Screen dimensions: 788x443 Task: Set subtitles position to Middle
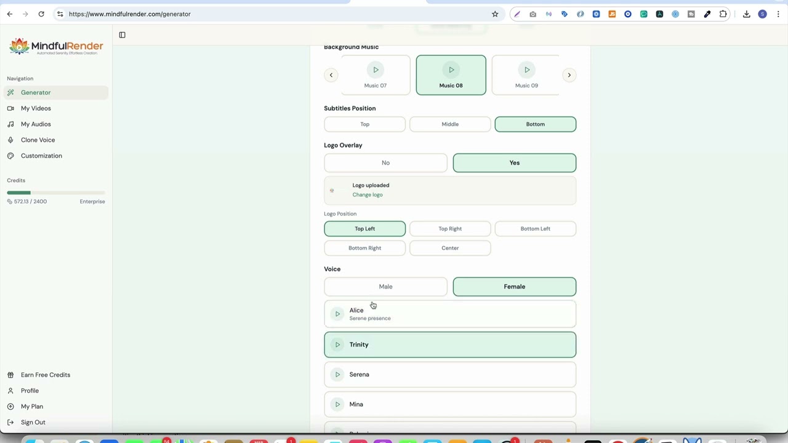450,124
